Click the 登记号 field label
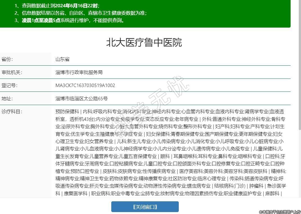This screenshot has width=301, height=214. click(10, 85)
